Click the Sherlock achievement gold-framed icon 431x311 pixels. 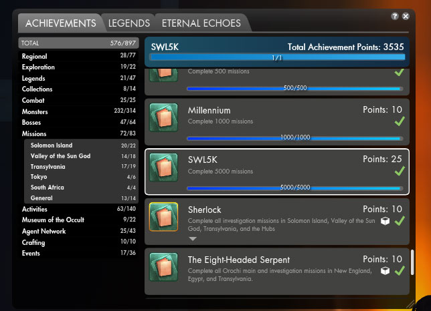click(x=163, y=217)
